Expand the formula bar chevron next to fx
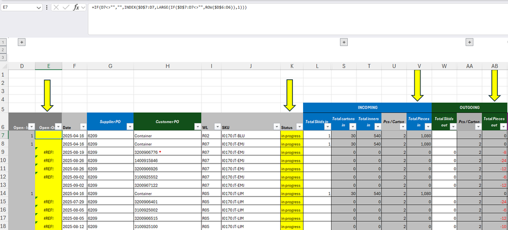The width and height of the screenshot is (508, 230). click(x=83, y=7)
